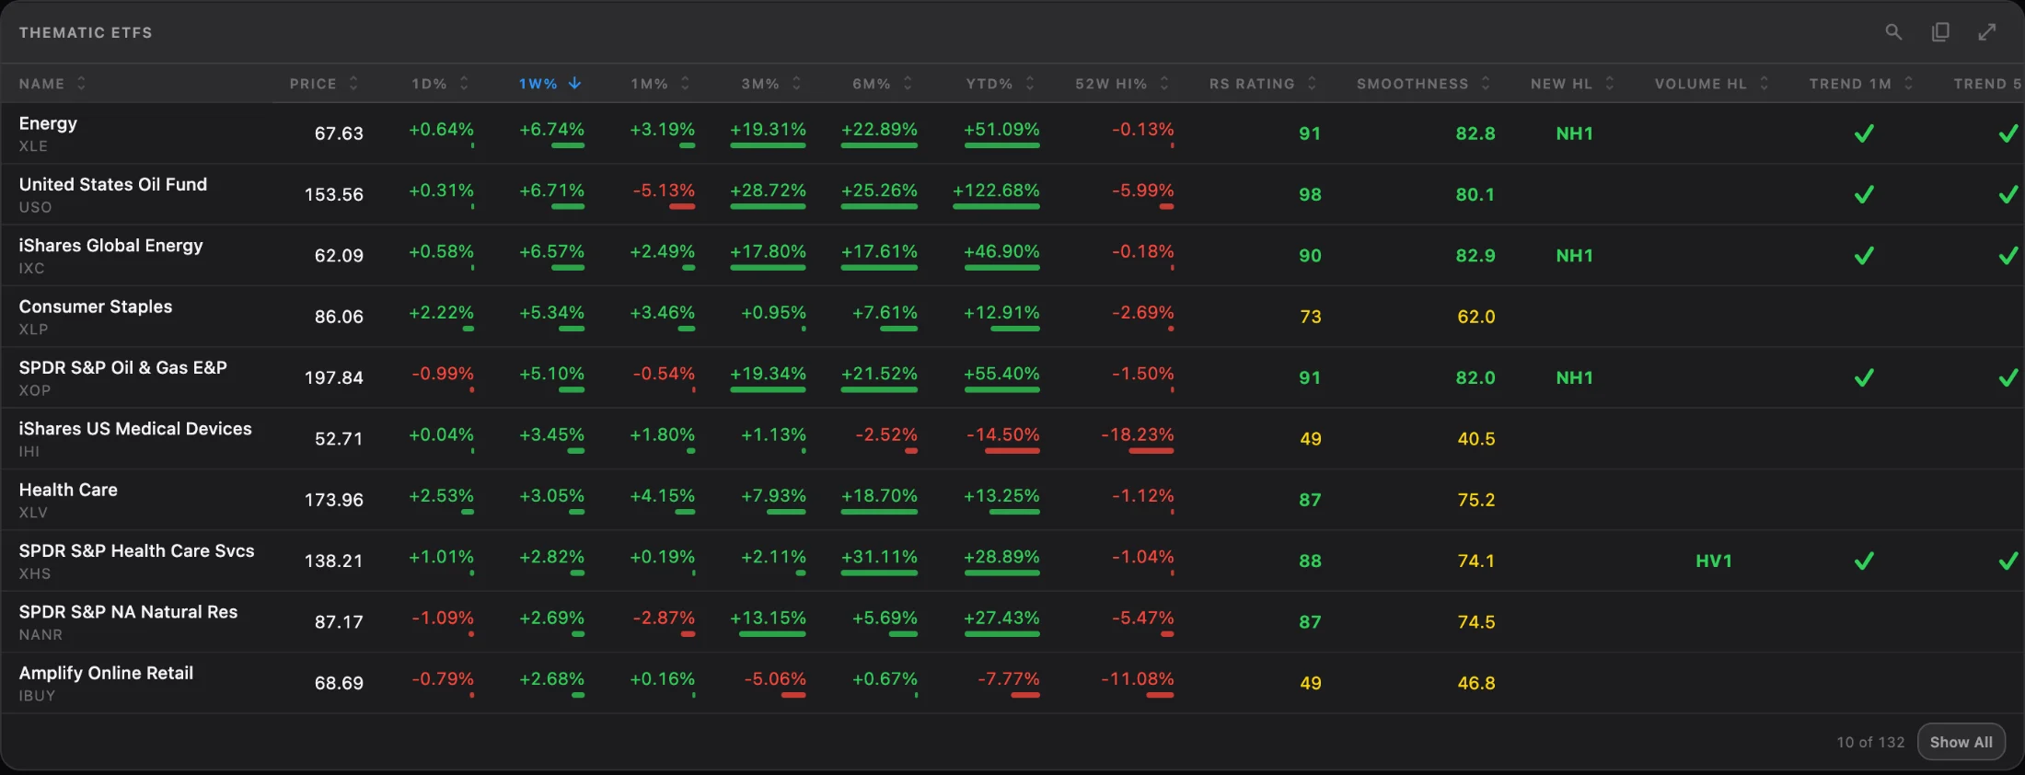Viewport: 2025px width, 775px height.
Task: Click the descending arrow beside 1W%
Action: tap(575, 84)
